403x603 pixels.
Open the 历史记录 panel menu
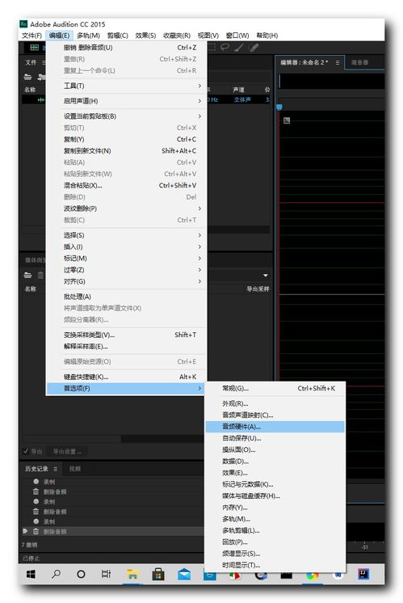tap(55, 469)
